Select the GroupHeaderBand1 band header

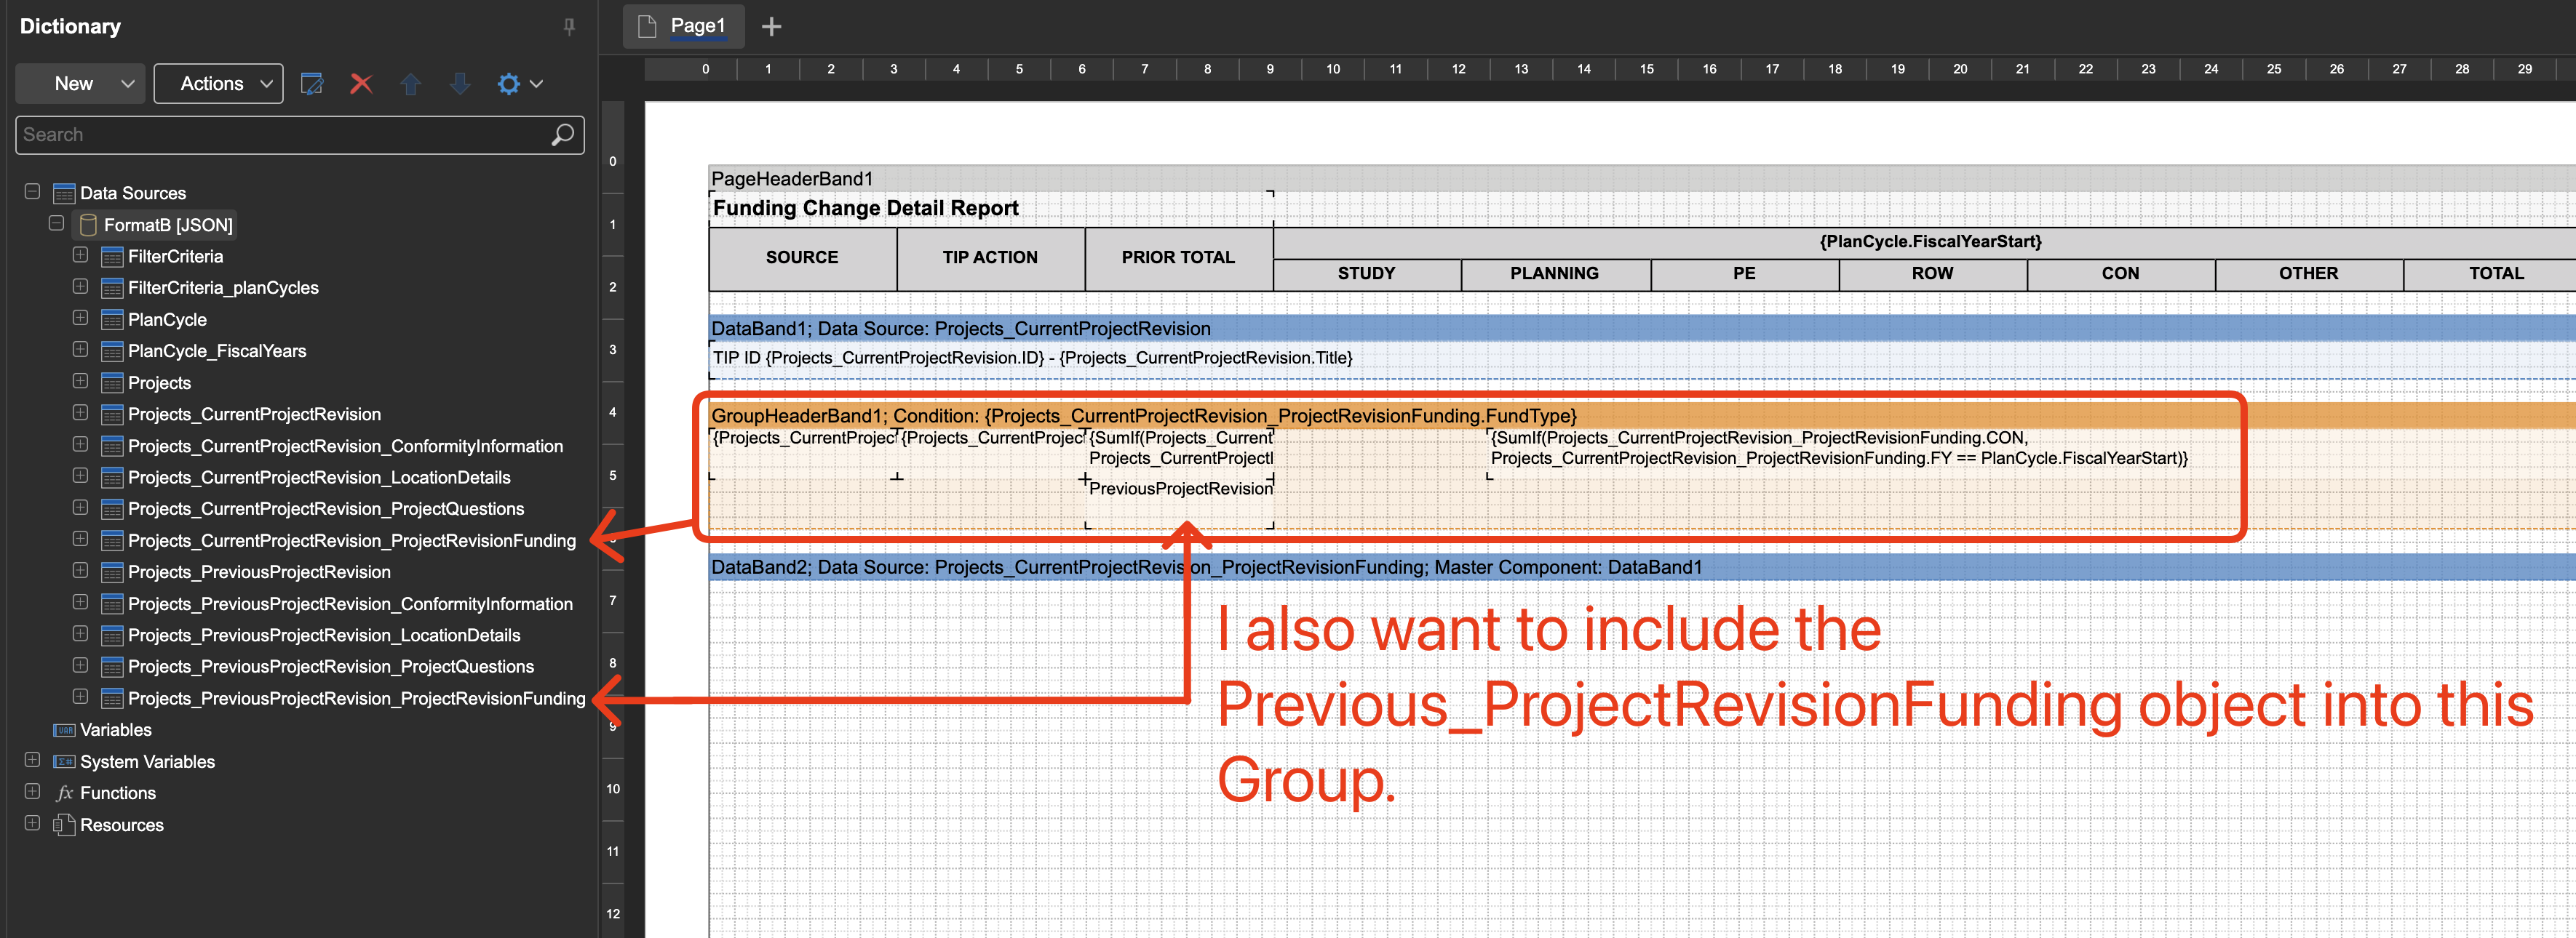coord(1642,416)
